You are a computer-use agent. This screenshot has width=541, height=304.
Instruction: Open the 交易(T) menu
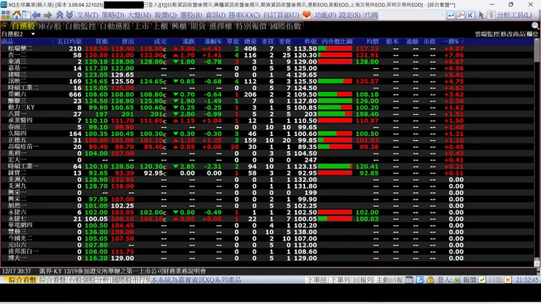click(87, 15)
